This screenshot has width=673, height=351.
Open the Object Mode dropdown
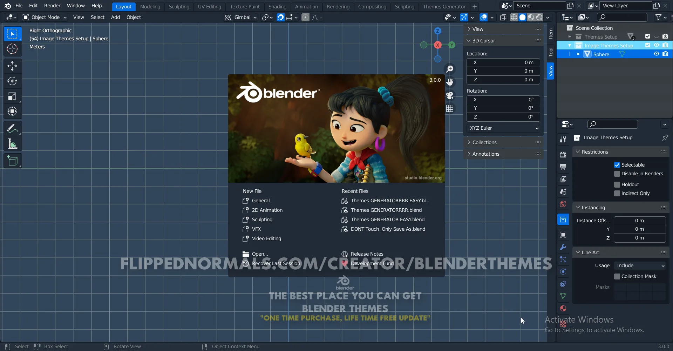(x=45, y=18)
